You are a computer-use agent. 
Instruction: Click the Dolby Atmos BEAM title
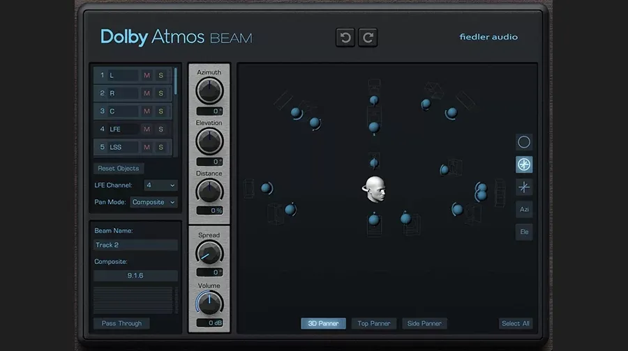pos(177,37)
